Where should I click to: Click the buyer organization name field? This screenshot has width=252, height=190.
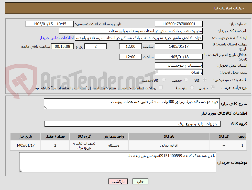tap(131, 31)
